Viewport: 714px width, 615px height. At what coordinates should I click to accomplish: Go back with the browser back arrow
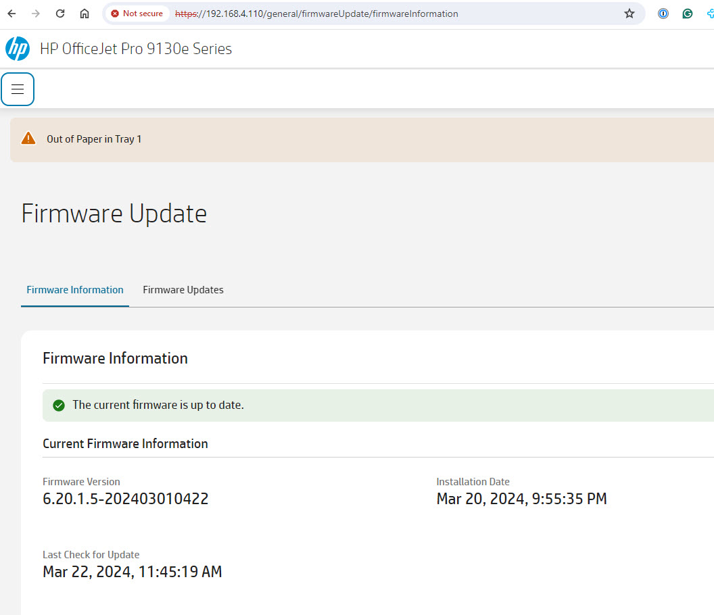coord(12,14)
